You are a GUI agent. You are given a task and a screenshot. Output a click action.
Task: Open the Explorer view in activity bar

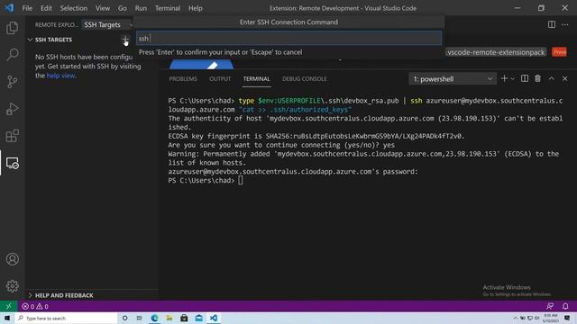pos(12,28)
